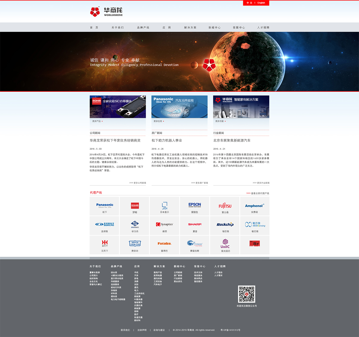Open footer link 荣誉与大事记
Image resolution: width=359 pixels, height=337 pixels.
pyautogui.click(x=96, y=285)
